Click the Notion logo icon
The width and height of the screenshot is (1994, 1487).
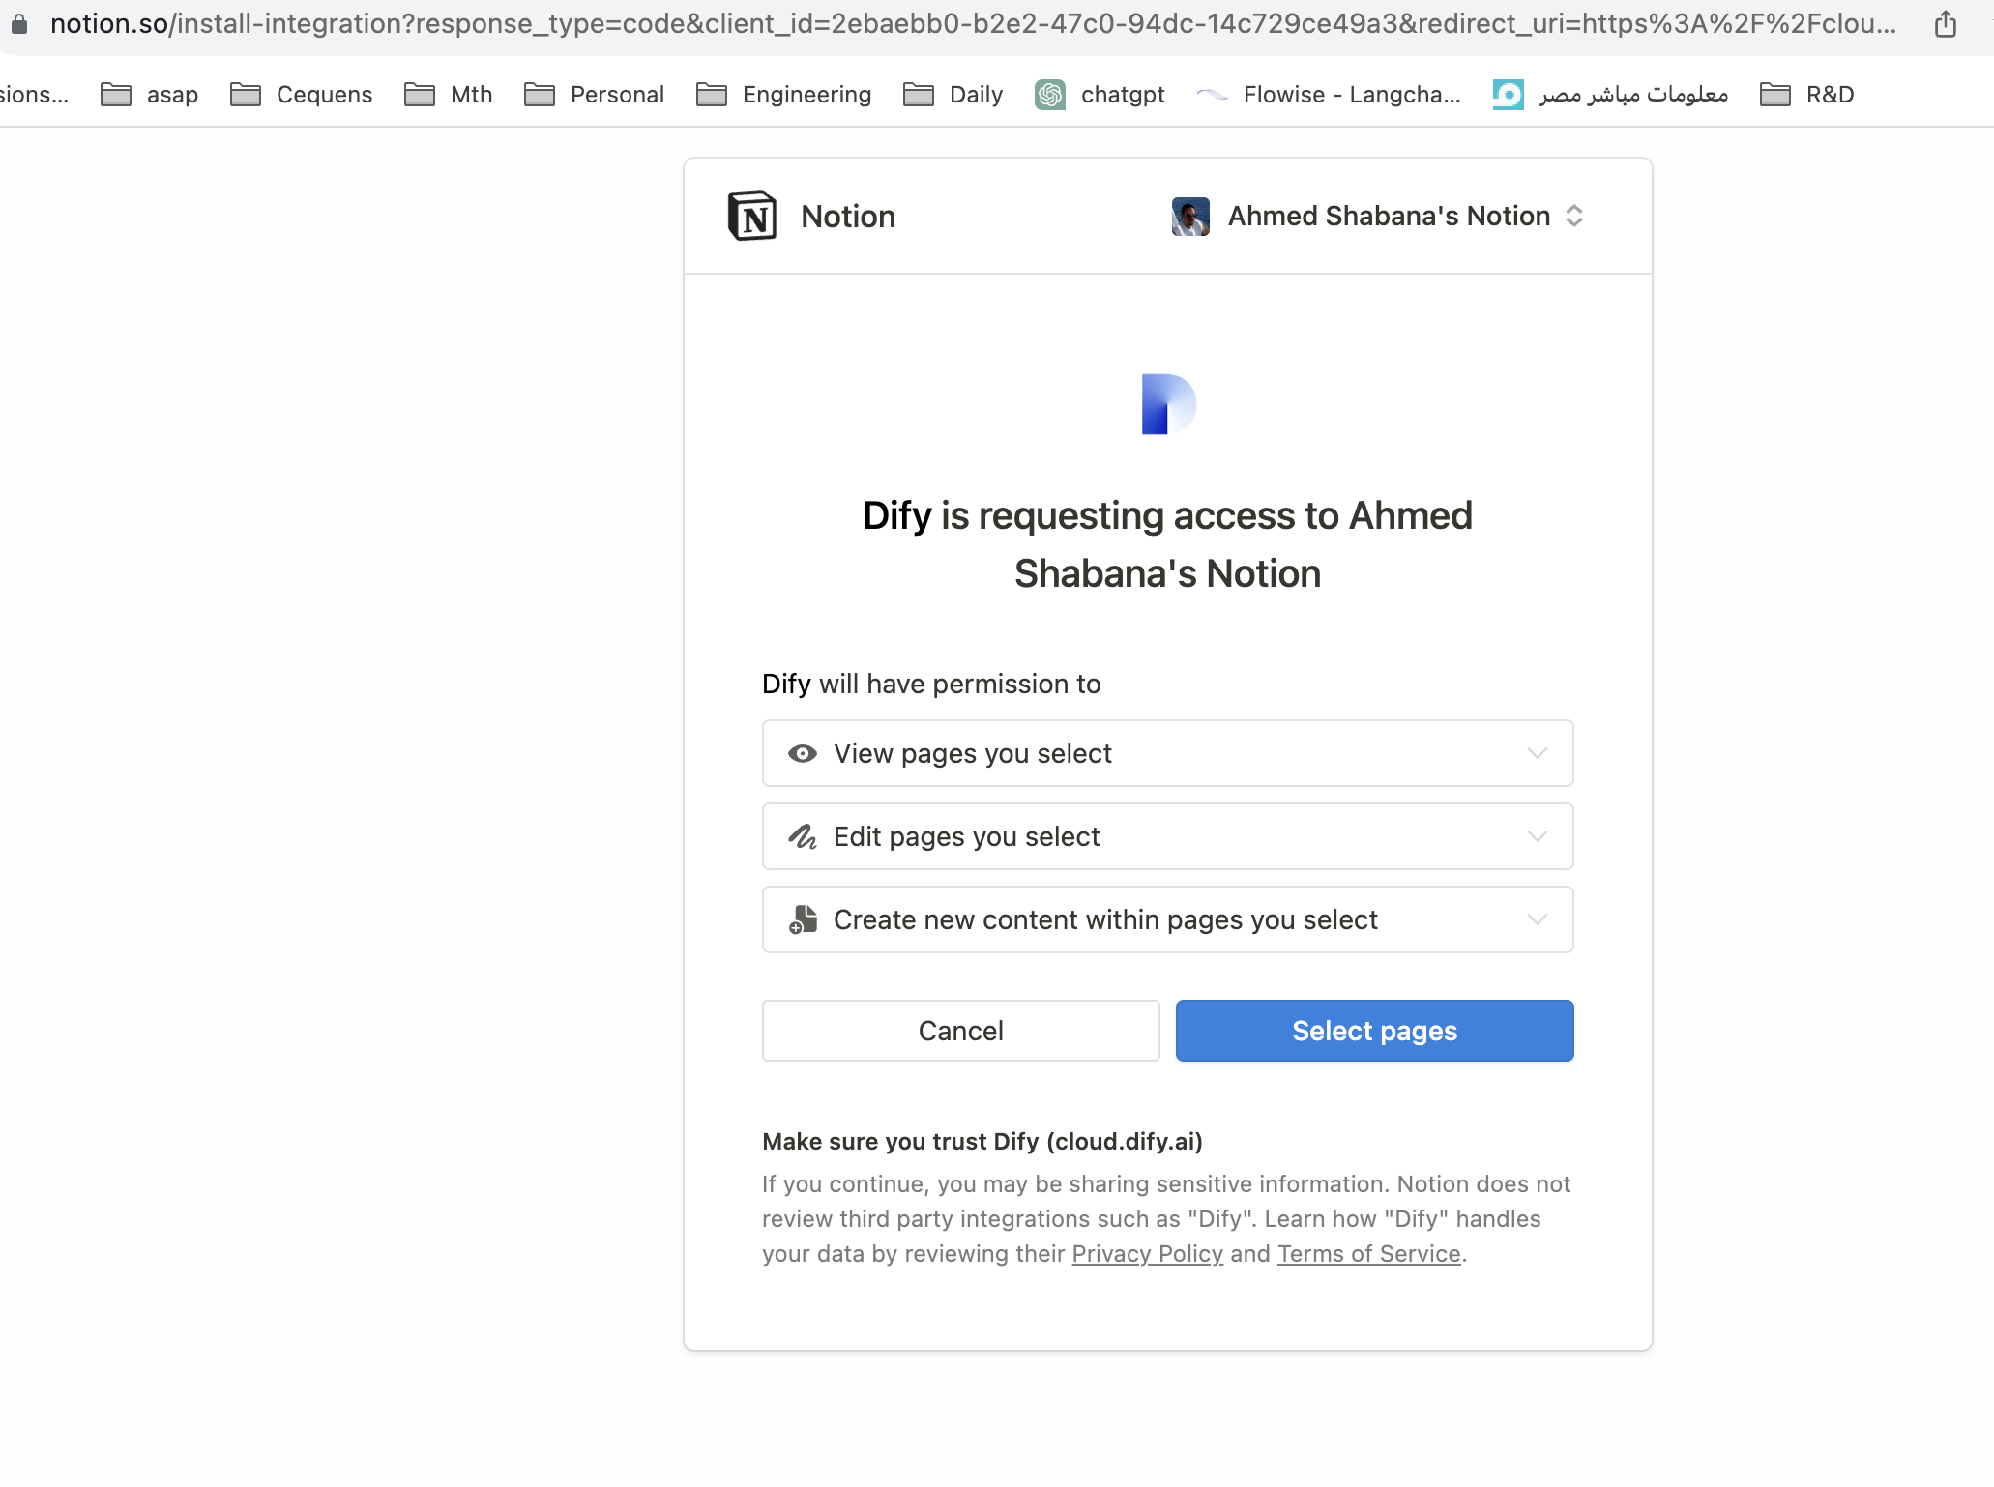click(x=753, y=217)
